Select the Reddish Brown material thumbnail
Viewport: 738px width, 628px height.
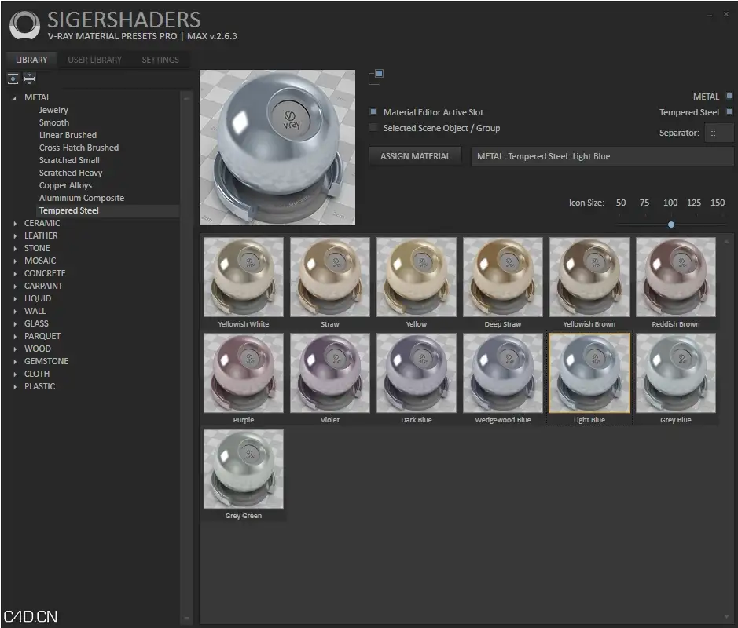pyautogui.click(x=676, y=277)
